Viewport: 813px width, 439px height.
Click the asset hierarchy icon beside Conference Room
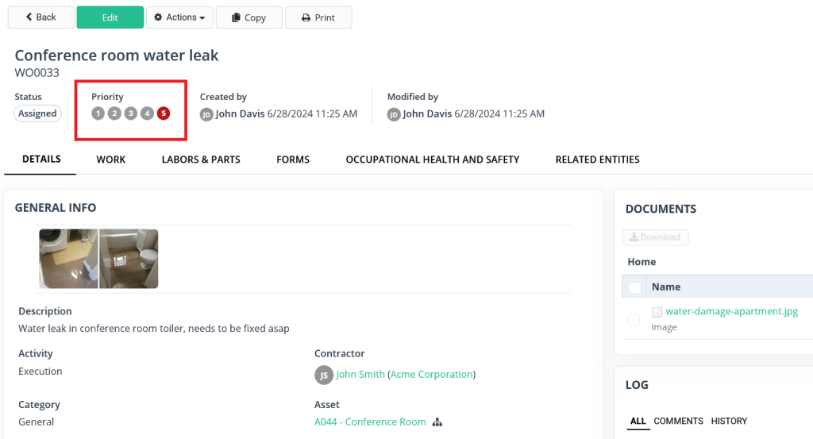tap(437, 422)
